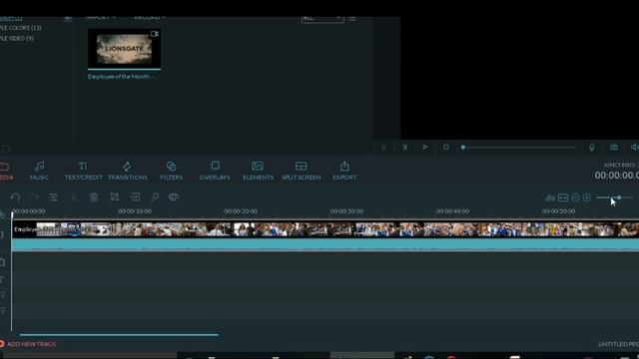Click the 00:00:50:00 ruler mark
639x359 pixels.
(559, 211)
